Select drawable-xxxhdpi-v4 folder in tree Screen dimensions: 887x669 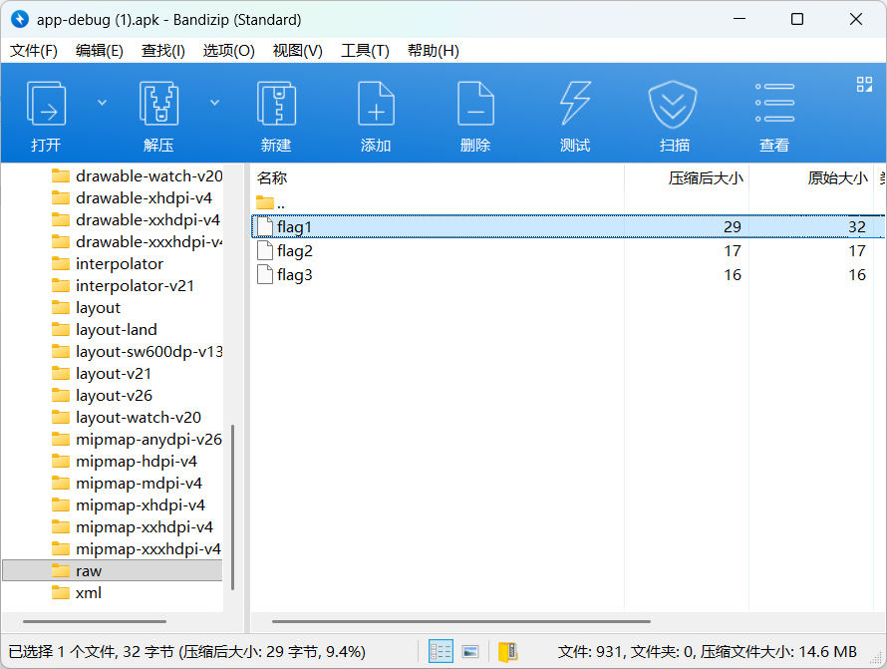tap(137, 241)
